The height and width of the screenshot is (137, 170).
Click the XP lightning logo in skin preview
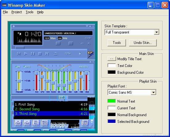91,54
